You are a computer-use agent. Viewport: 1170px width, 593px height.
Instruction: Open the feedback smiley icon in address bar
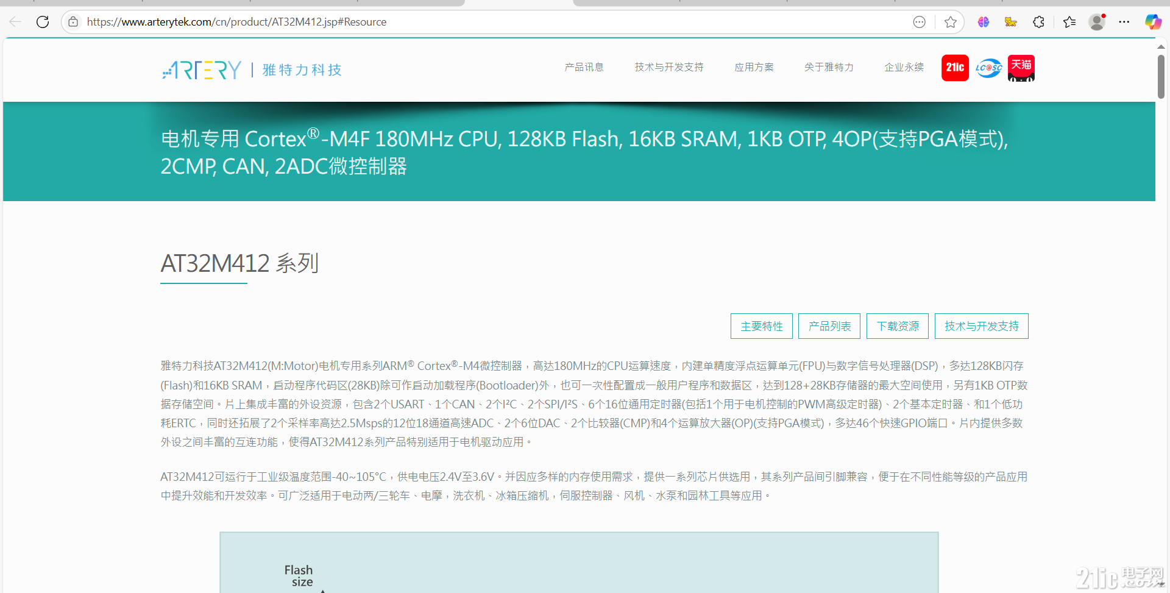[x=920, y=22]
